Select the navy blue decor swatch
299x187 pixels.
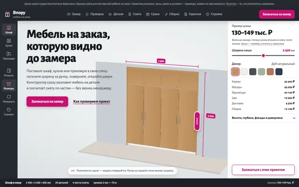click(x=279, y=72)
